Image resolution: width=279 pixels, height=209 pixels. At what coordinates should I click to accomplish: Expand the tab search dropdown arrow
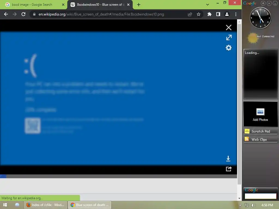click(x=207, y=5)
